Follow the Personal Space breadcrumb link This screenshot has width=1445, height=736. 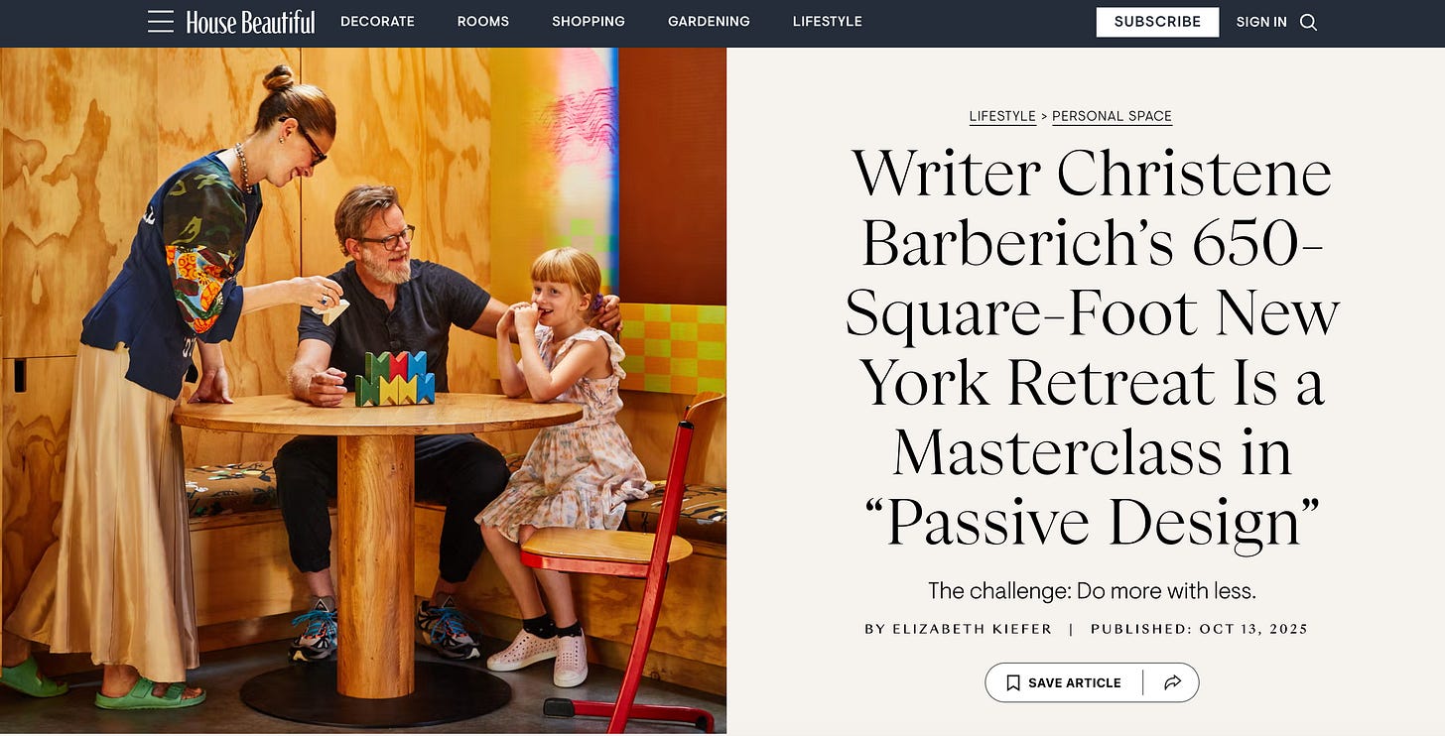(1112, 116)
